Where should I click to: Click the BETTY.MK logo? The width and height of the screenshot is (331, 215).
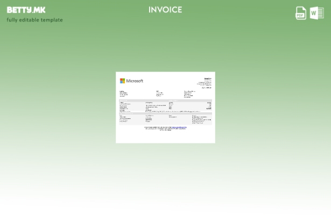(26, 10)
